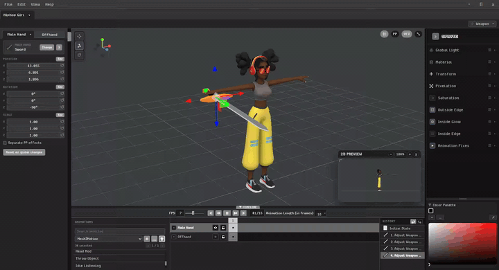Click the palette eyedropper icon

493,217
